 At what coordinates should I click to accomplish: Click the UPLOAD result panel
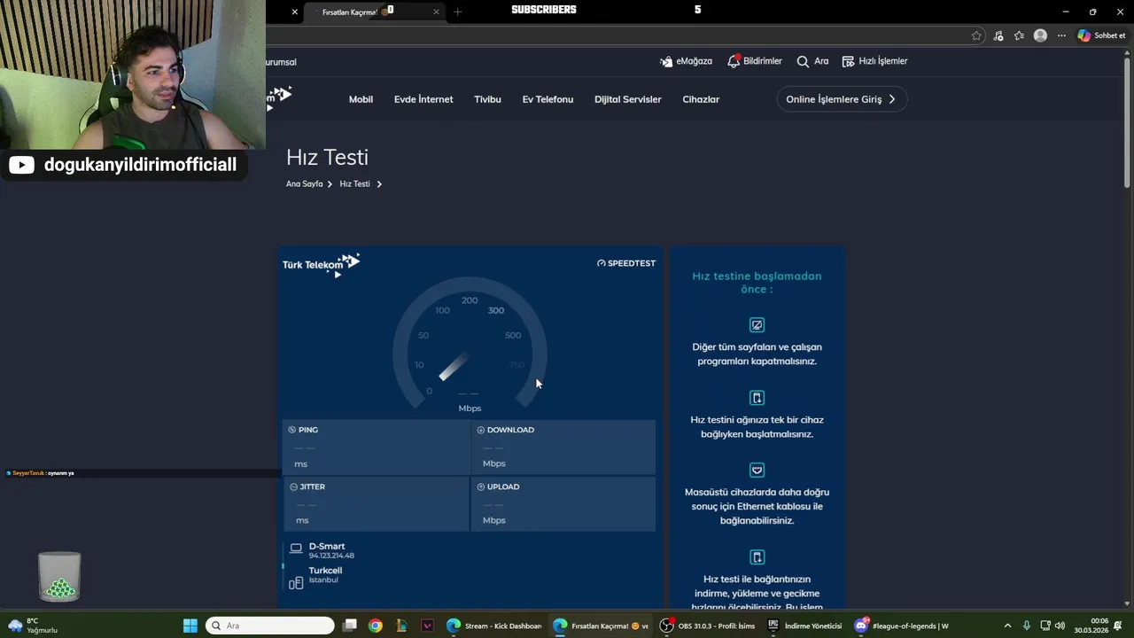[x=563, y=504]
